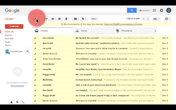Open the More actions dropdown
This screenshot has width=176, height=110.
pos(94,19)
